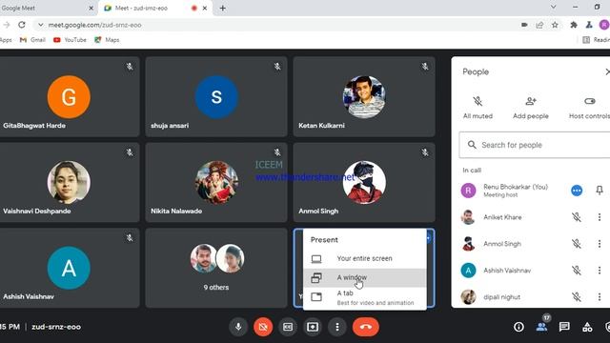Click Nikita Nalawade's avatar tile

[x=216, y=182]
